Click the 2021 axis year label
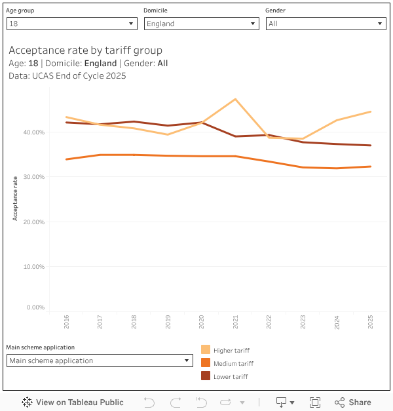 click(x=235, y=321)
